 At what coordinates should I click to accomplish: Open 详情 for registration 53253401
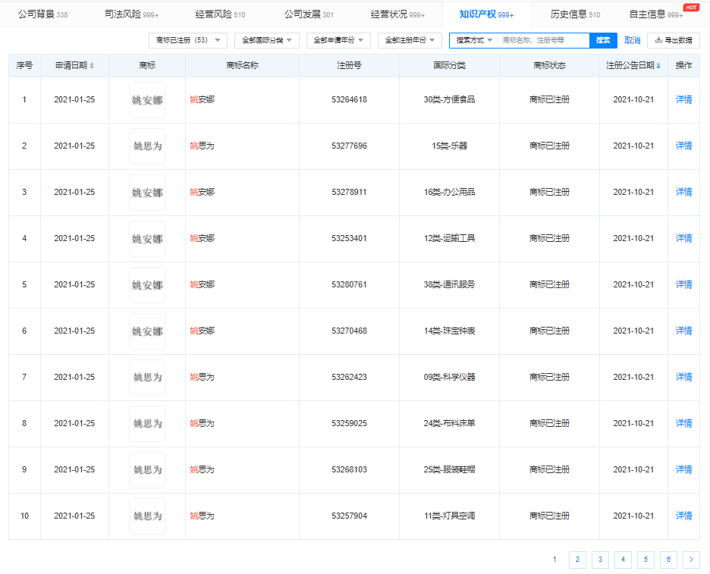[x=683, y=238]
